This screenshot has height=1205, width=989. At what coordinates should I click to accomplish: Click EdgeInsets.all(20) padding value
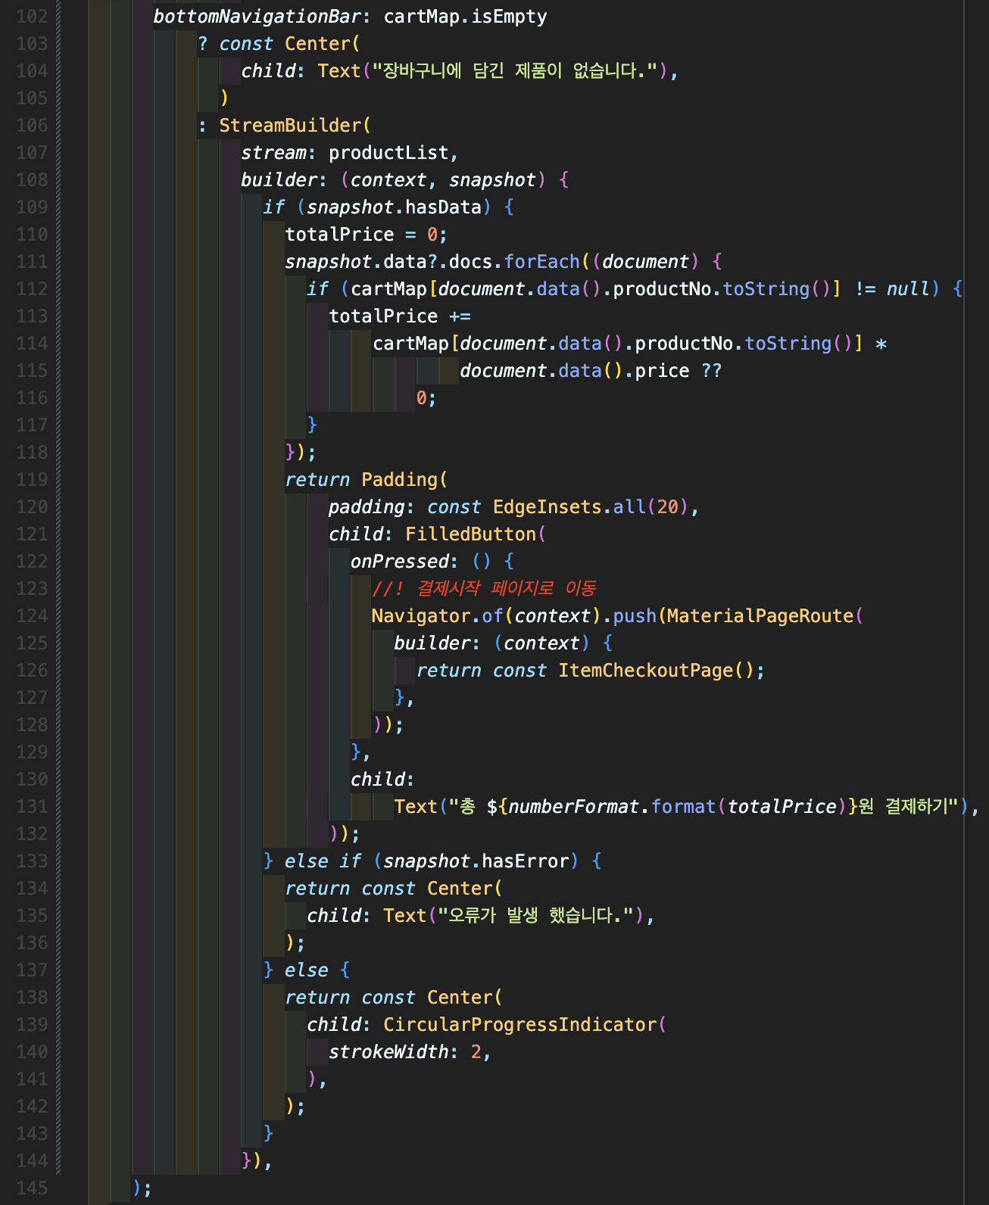591,507
